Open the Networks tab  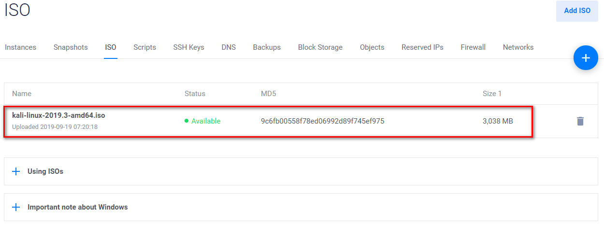(x=518, y=47)
